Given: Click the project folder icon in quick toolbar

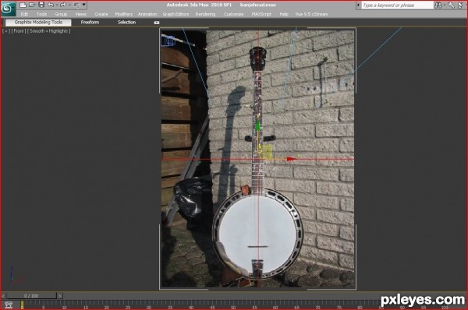Looking at the screenshot, I should [x=76, y=5].
